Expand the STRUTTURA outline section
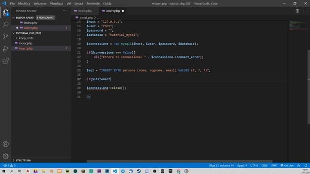The height and width of the screenshot is (174, 310). [x=14, y=160]
